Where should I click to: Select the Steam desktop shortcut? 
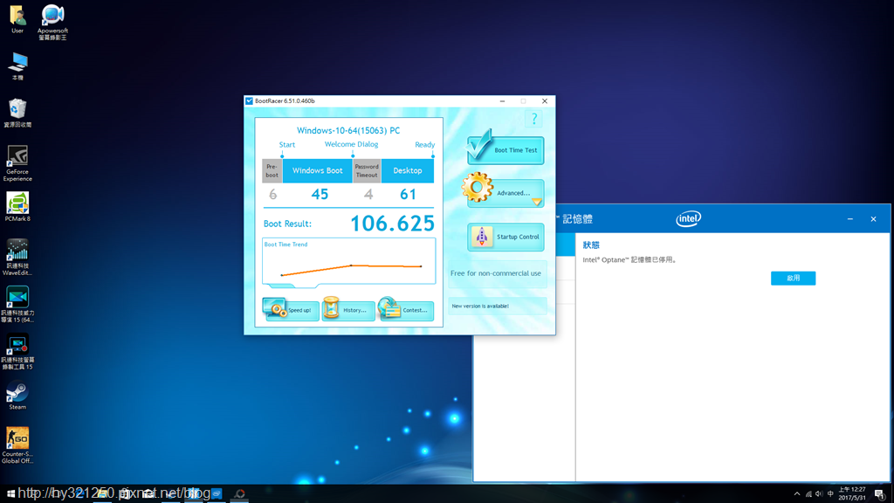pyautogui.click(x=17, y=396)
